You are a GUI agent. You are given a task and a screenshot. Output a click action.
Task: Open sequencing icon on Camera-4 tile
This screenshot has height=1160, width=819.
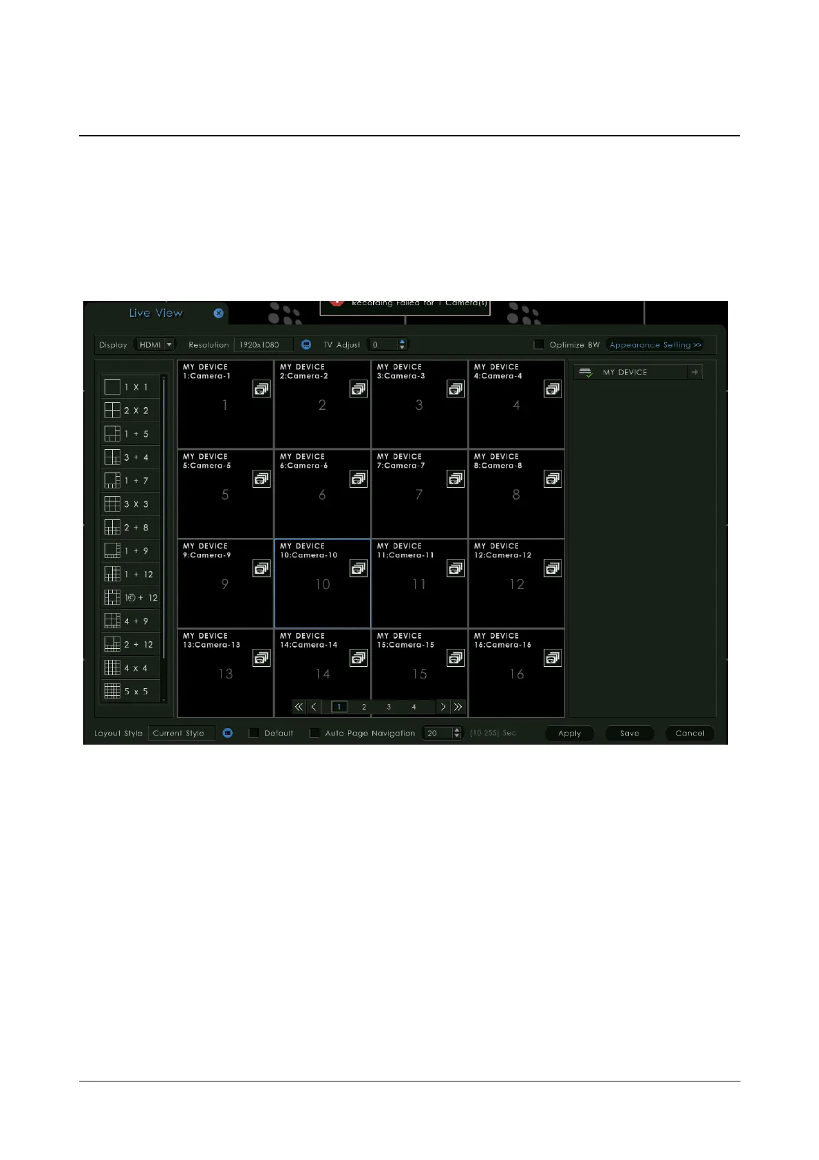[x=553, y=389]
